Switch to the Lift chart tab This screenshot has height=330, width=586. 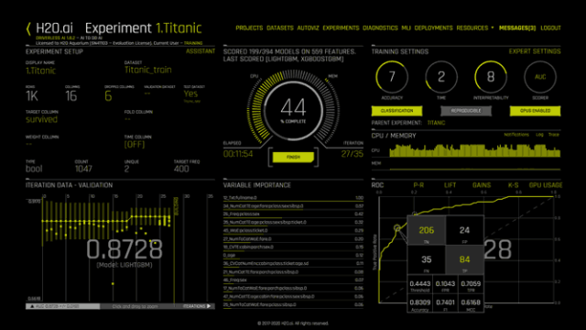(450, 185)
